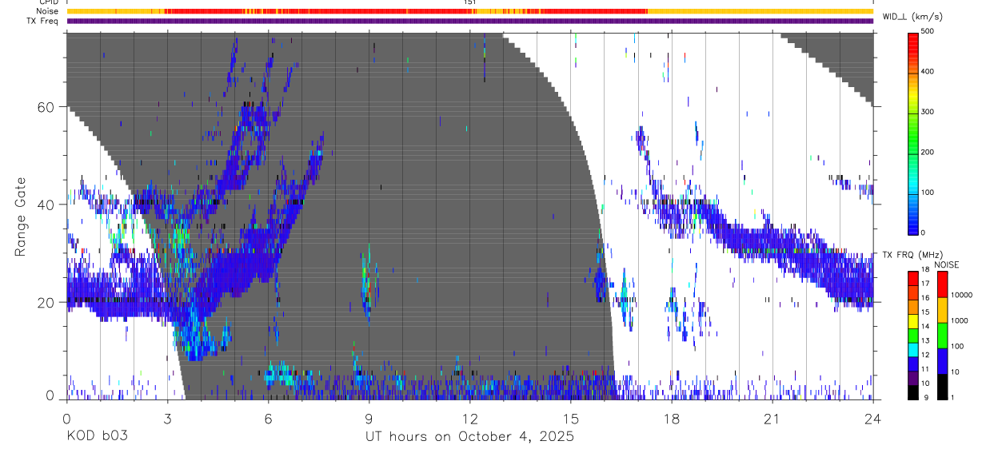Click the 9 MHz label in TX FRQ legend

click(925, 397)
